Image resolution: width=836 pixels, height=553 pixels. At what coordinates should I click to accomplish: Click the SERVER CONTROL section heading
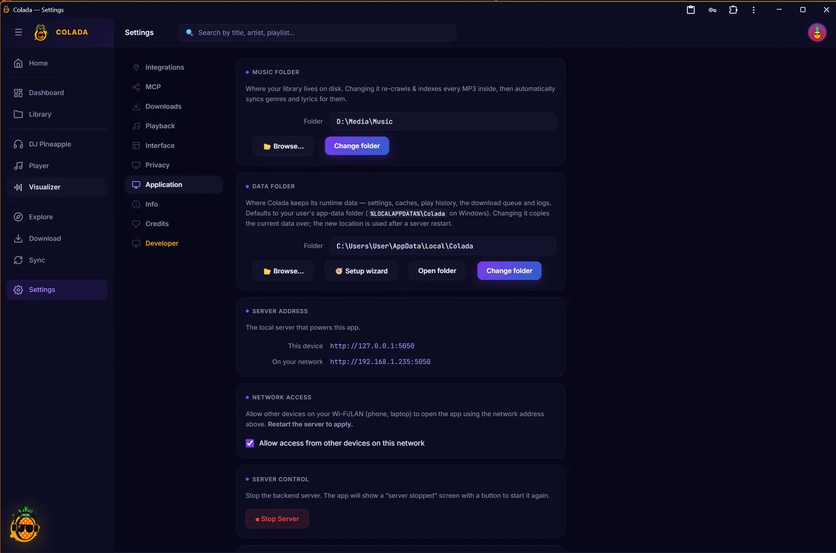pyautogui.click(x=280, y=479)
